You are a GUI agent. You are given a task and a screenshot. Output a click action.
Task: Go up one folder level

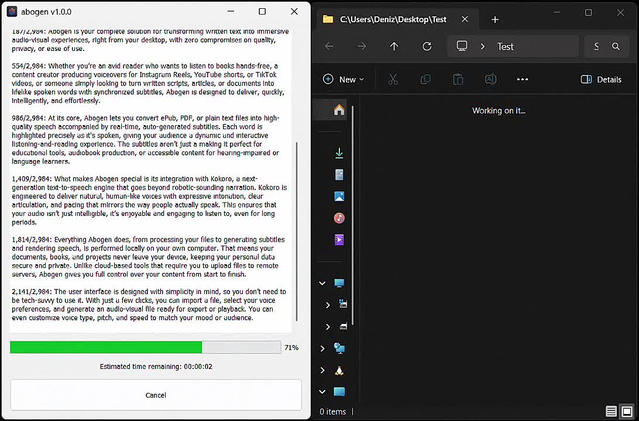coord(394,46)
